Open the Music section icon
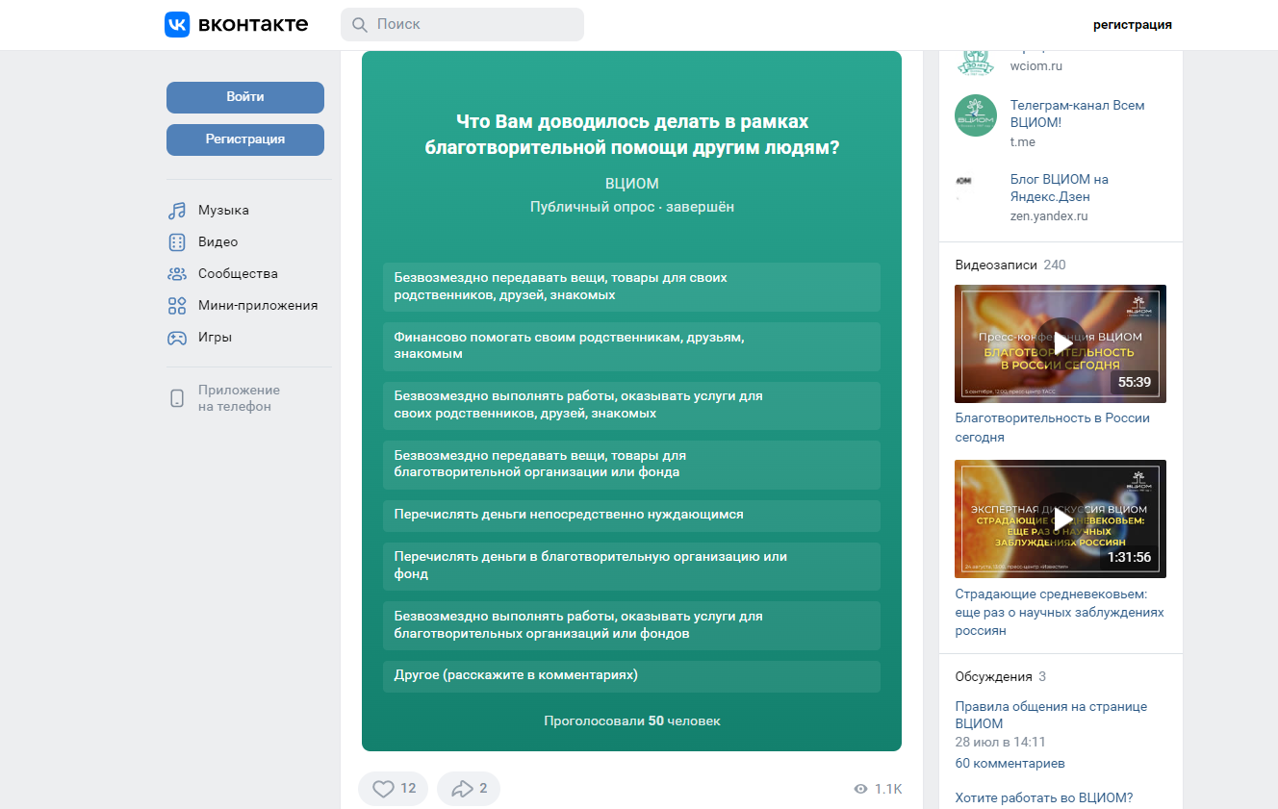This screenshot has width=1278, height=809. [177, 211]
